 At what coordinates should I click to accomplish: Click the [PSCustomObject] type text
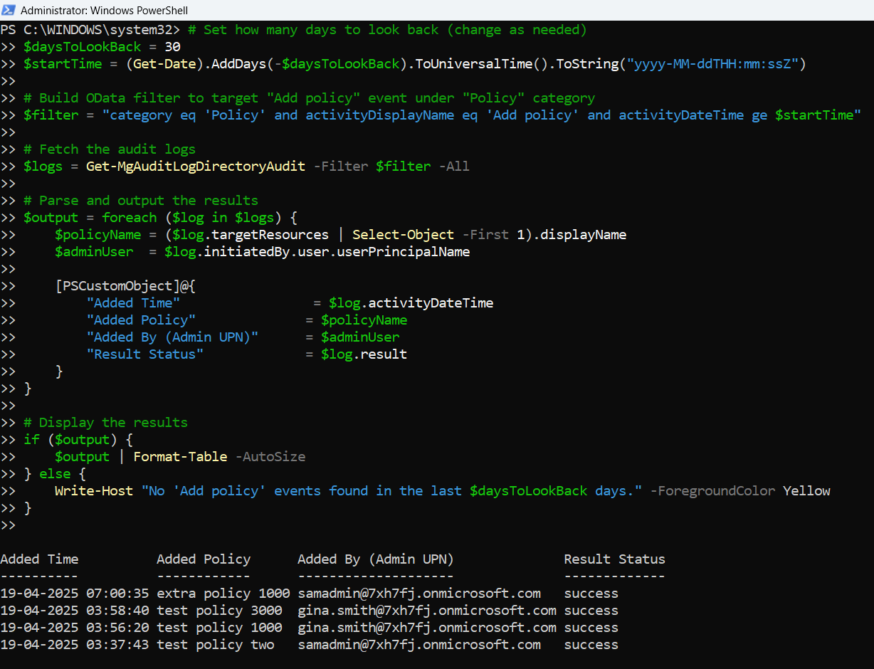[114, 286]
